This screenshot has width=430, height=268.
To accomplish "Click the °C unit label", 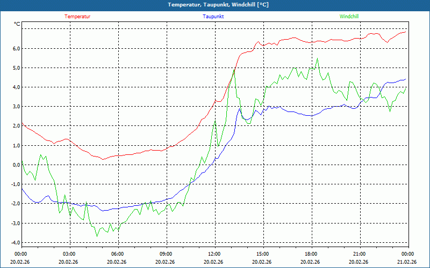I will (17, 24).
